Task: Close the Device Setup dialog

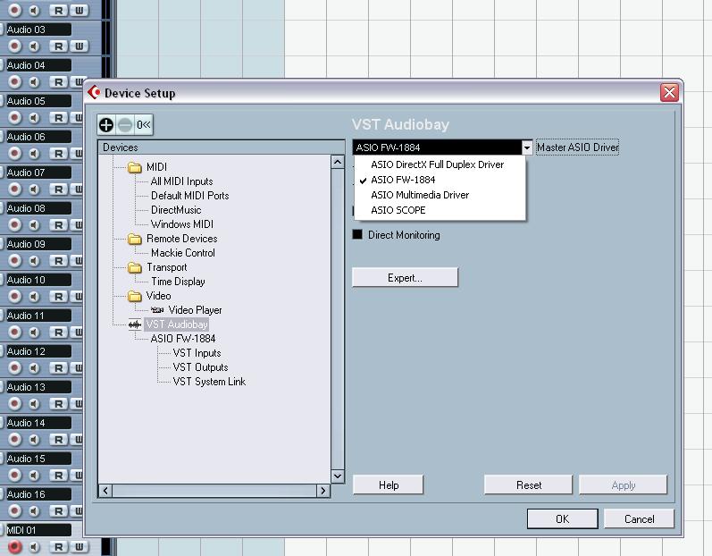Action: coord(669,92)
